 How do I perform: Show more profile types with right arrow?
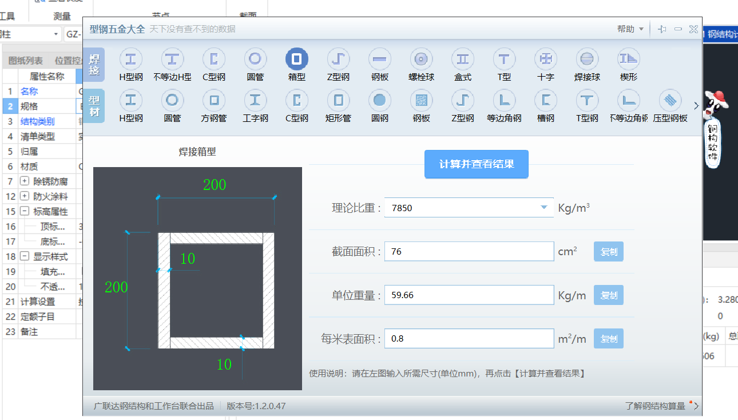pos(696,105)
